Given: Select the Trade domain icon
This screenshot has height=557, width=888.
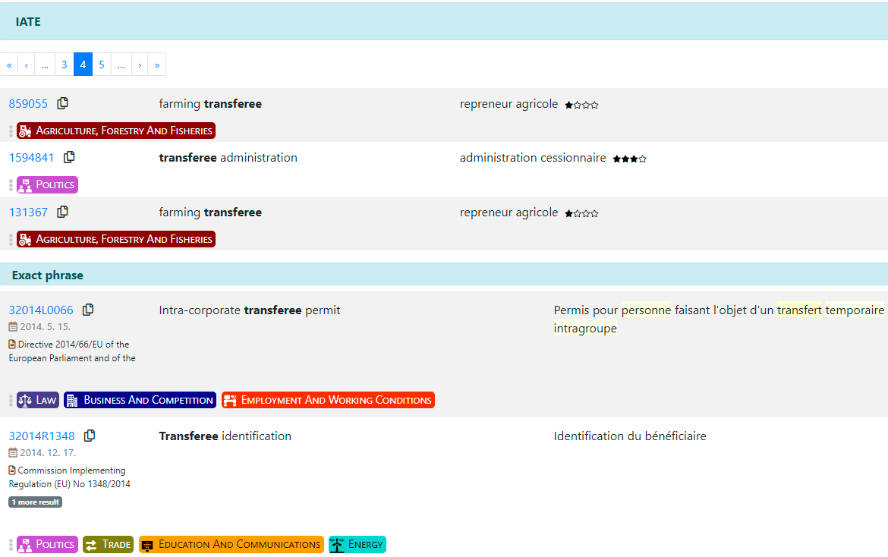Looking at the screenshot, I should [x=93, y=544].
